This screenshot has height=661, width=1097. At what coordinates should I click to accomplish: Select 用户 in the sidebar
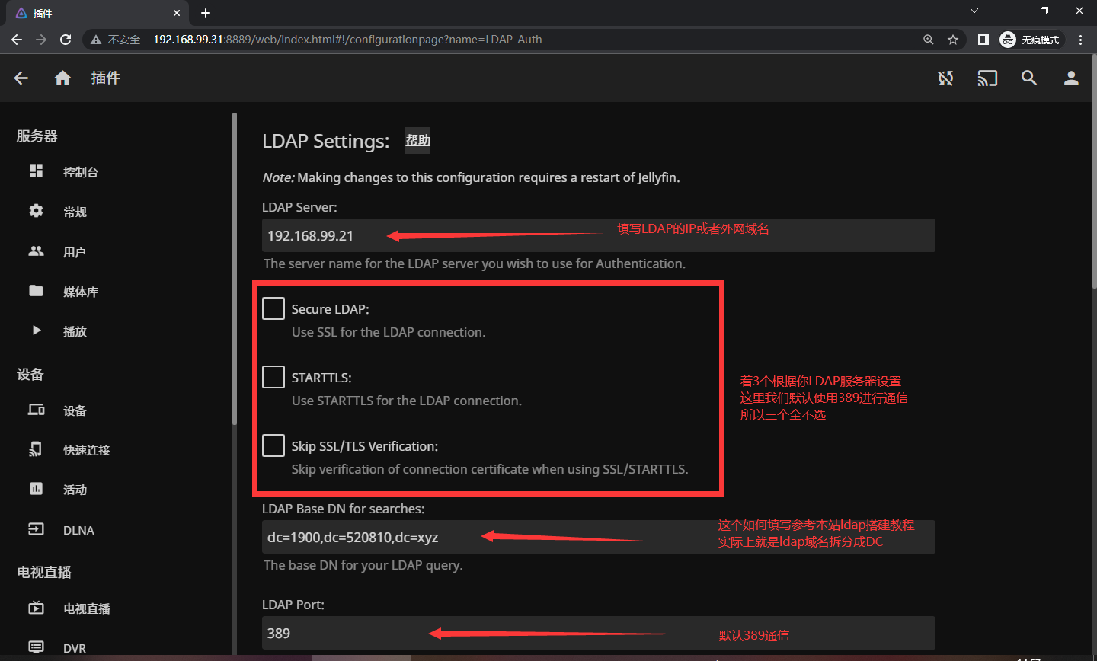point(74,252)
